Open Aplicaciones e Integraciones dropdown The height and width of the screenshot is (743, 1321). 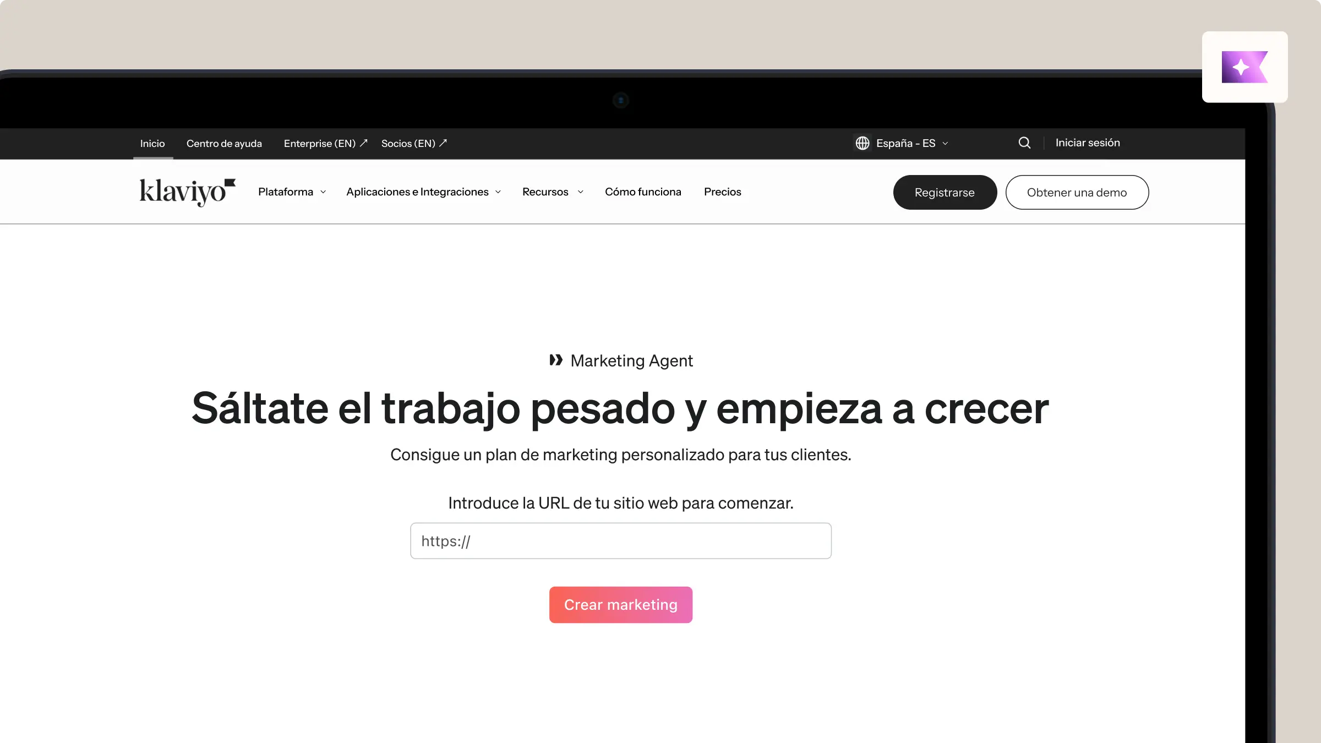pyautogui.click(x=423, y=192)
